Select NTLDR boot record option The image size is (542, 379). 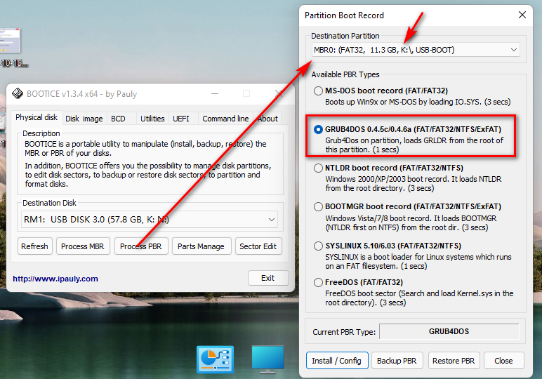318,168
